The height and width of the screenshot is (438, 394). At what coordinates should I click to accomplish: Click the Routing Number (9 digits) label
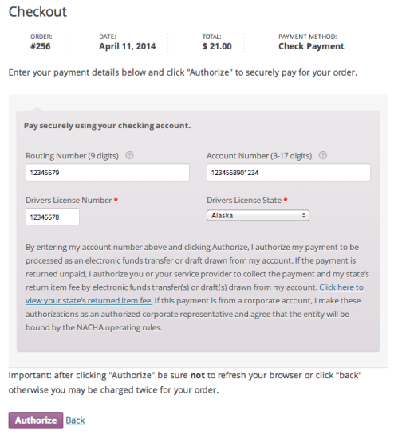click(72, 156)
